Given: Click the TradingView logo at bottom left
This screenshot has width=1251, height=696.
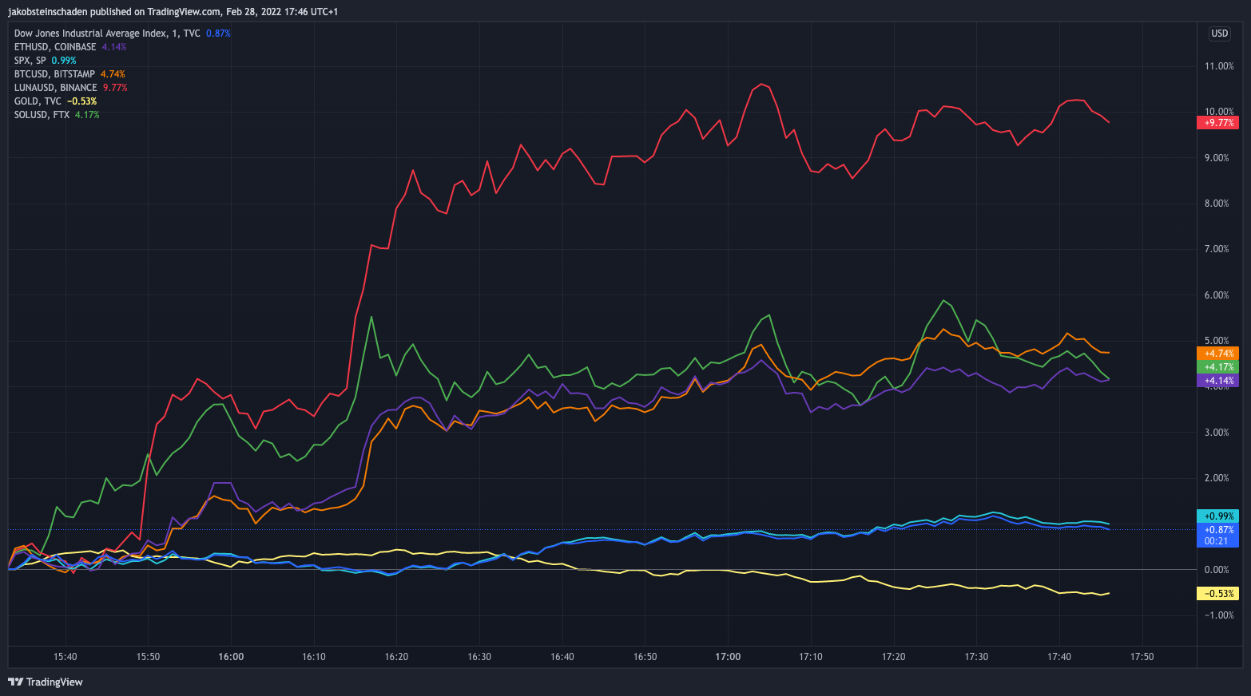Looking at the screenshot, I should coord(46,682).
